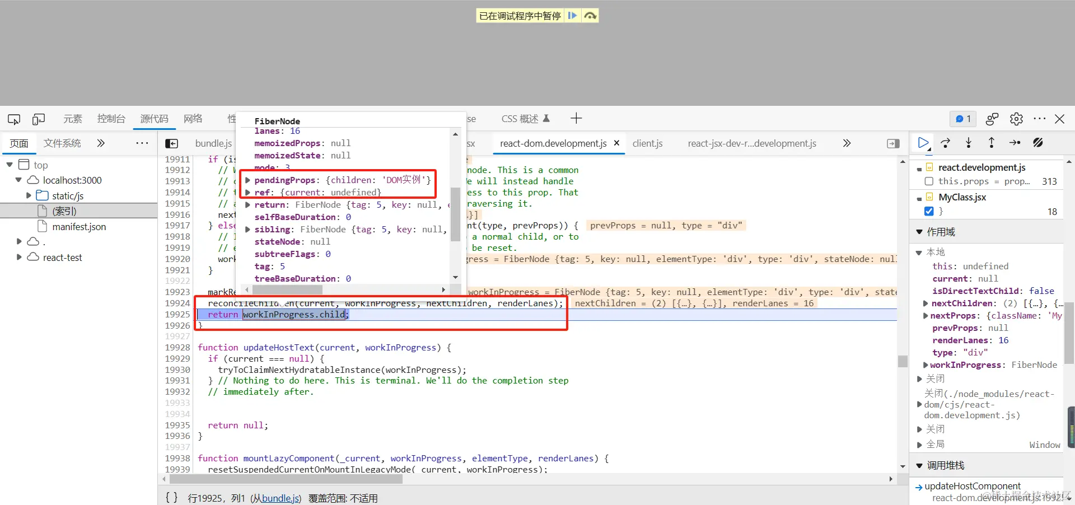Step over the next function call
Screen dimensions: 1075x505
[x=946, y=143]
